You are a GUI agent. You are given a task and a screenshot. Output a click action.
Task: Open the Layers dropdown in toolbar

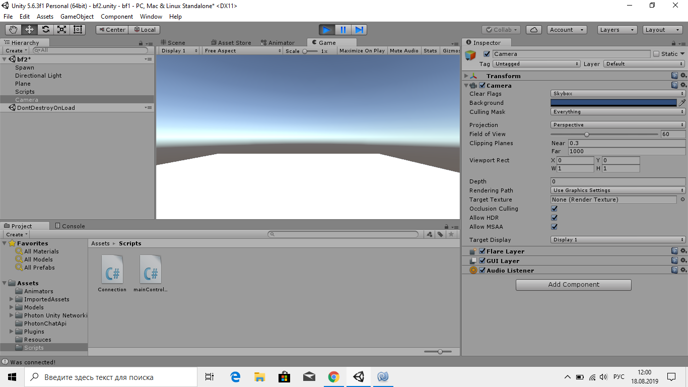click(x=617, y=30)
